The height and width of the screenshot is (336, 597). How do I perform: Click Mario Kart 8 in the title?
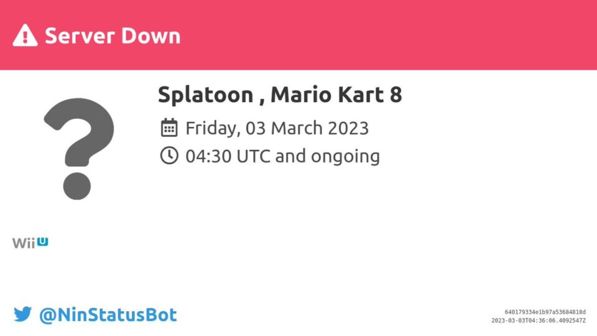tap(336, 94)
